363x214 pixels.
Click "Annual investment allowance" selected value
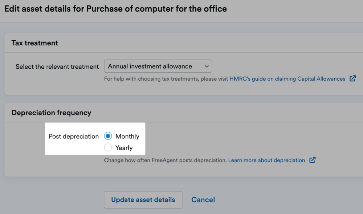point(150,66)
